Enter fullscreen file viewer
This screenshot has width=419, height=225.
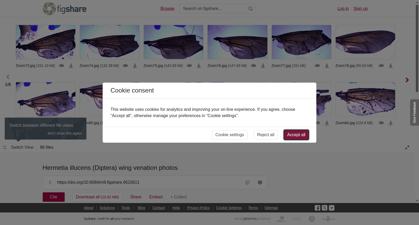point(407,147)
